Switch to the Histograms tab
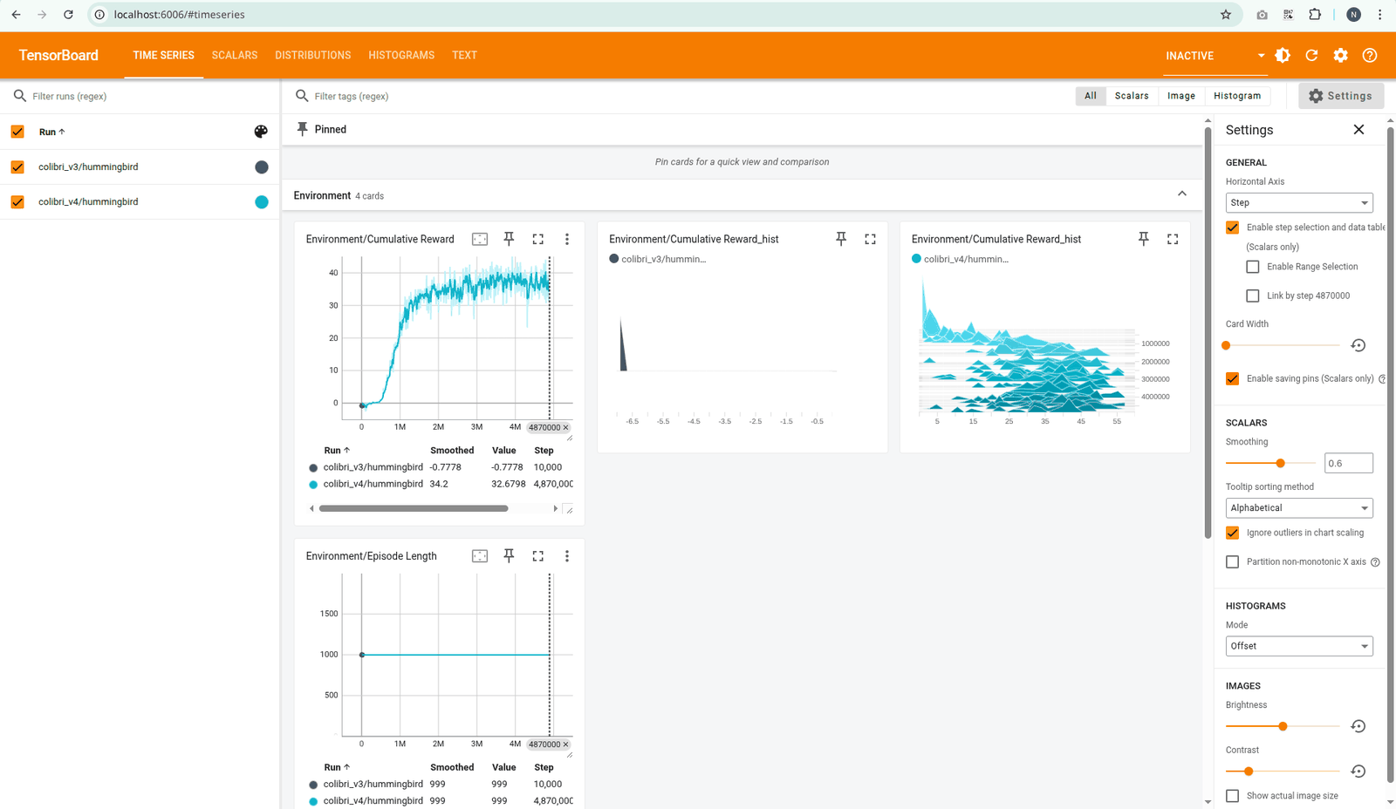The height and width of the screenshot is (809, 1396). (401, 55)
